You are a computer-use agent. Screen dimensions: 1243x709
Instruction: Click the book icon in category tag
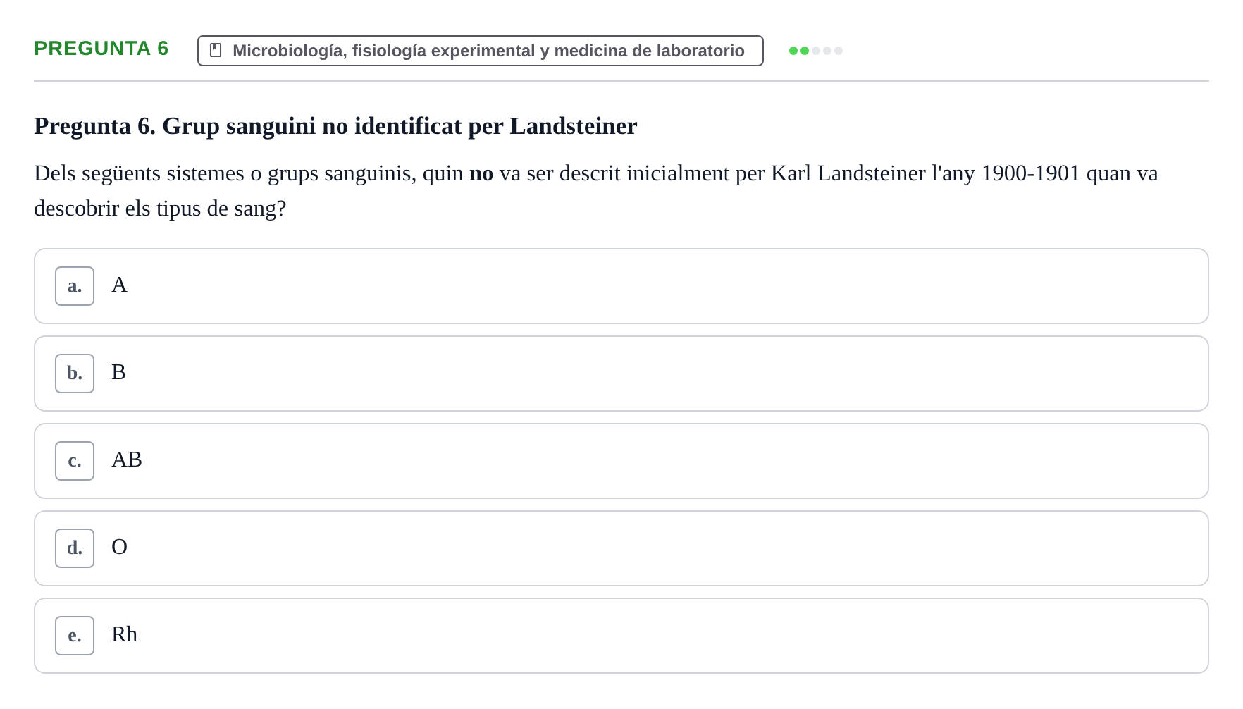216,51
